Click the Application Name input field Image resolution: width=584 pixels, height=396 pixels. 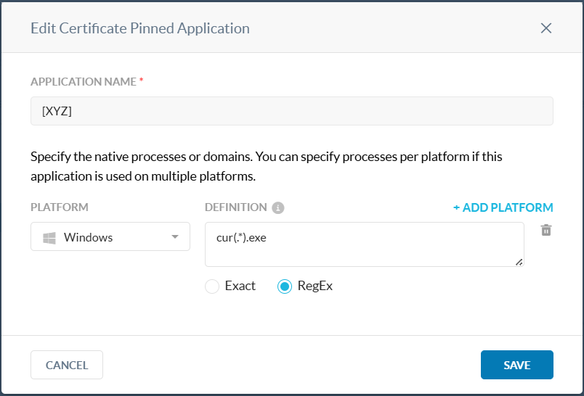291,111
